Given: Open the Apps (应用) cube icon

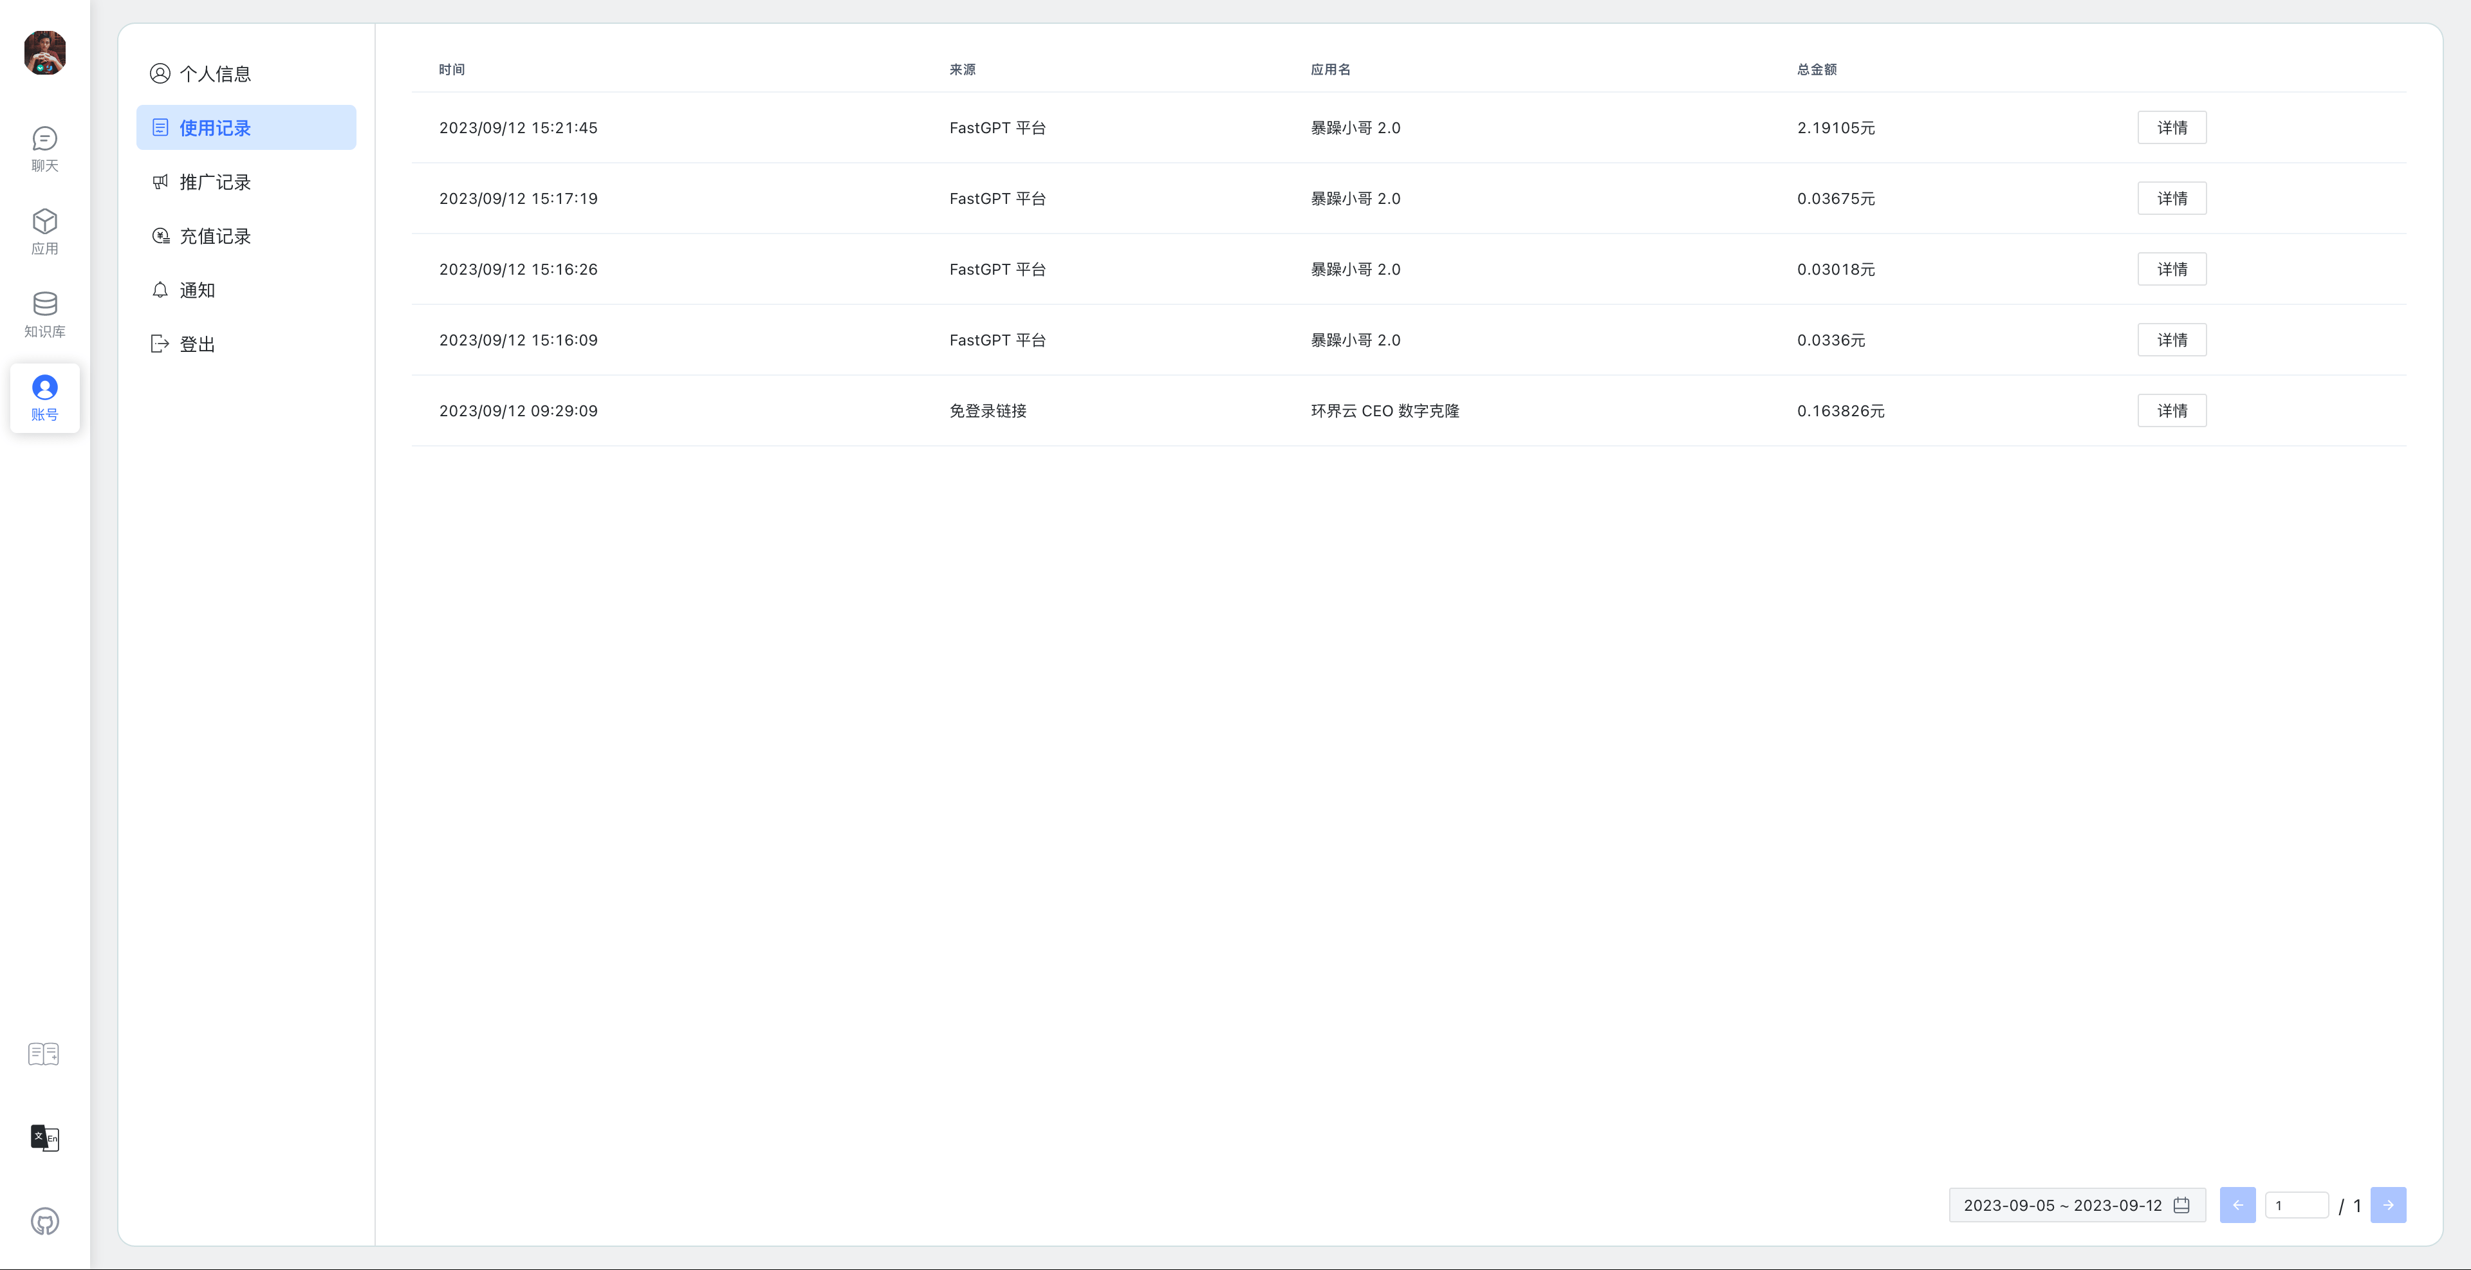Looking at the screenshot, I should tap(44, 231).
